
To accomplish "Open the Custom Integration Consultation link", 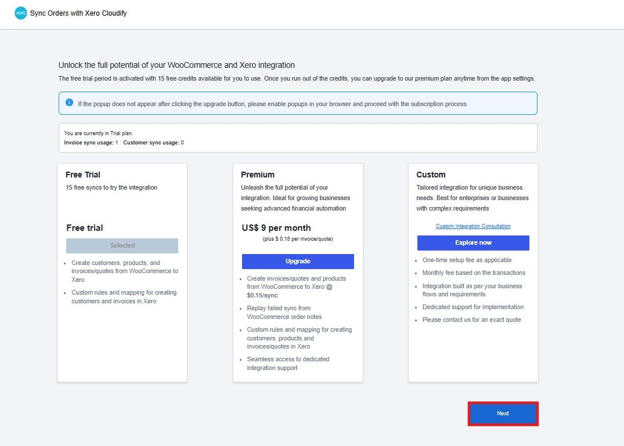I will (x=473, y=226).
